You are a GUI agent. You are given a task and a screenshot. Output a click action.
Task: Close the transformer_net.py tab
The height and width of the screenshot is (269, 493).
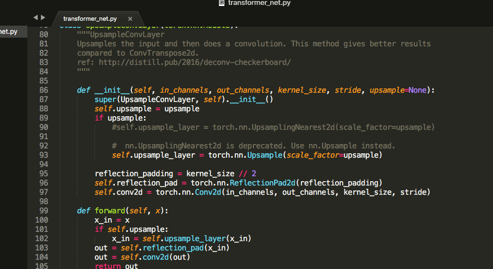point(130,19)
